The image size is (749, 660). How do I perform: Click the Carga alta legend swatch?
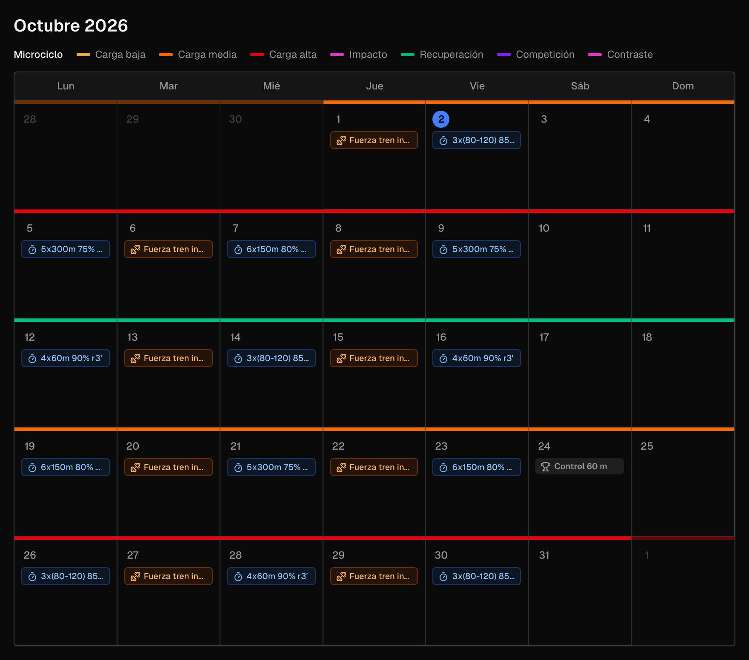point(257,55)
